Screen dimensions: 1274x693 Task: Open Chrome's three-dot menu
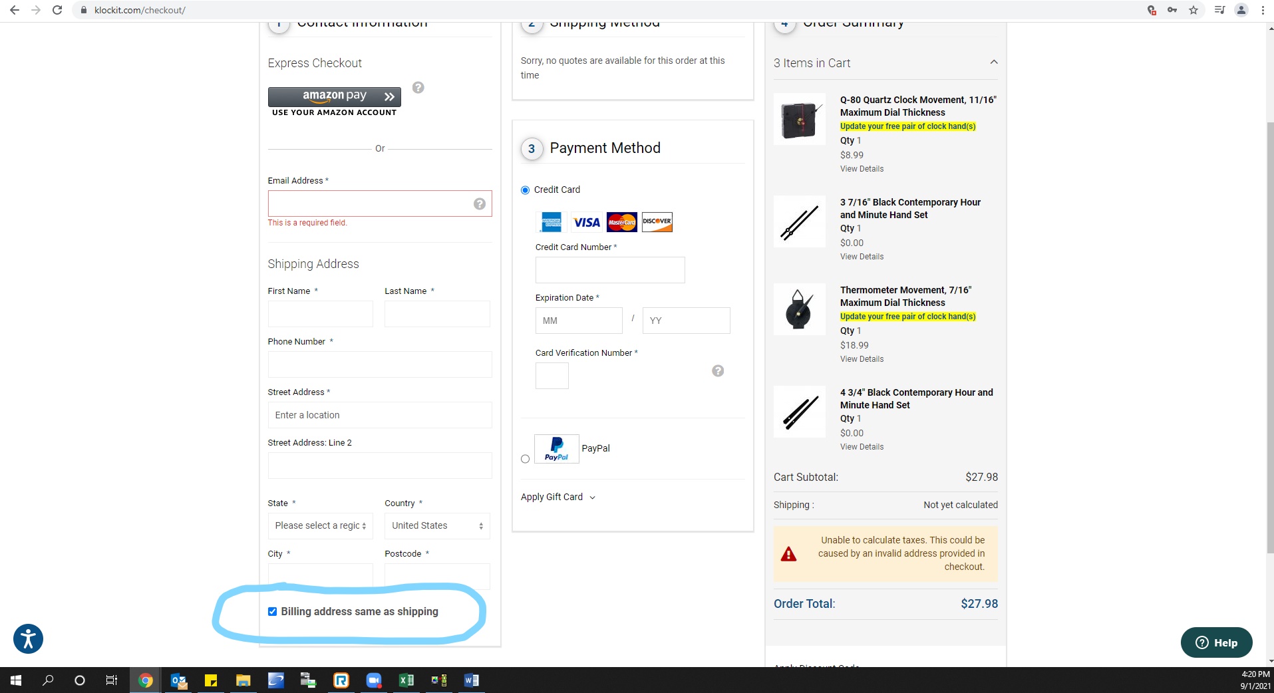point(1263,10)
